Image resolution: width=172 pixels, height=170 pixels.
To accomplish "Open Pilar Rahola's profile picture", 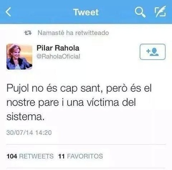I will tap(19, 57).
